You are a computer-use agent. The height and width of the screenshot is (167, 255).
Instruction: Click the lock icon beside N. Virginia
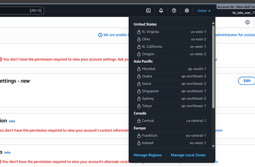tap(139, 32)
